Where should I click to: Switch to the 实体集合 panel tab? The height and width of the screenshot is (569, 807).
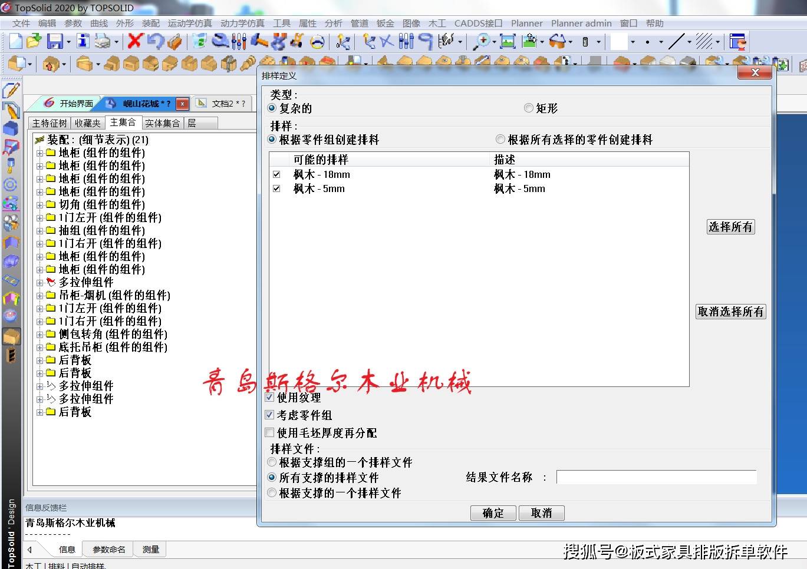[x=163, y=123]
